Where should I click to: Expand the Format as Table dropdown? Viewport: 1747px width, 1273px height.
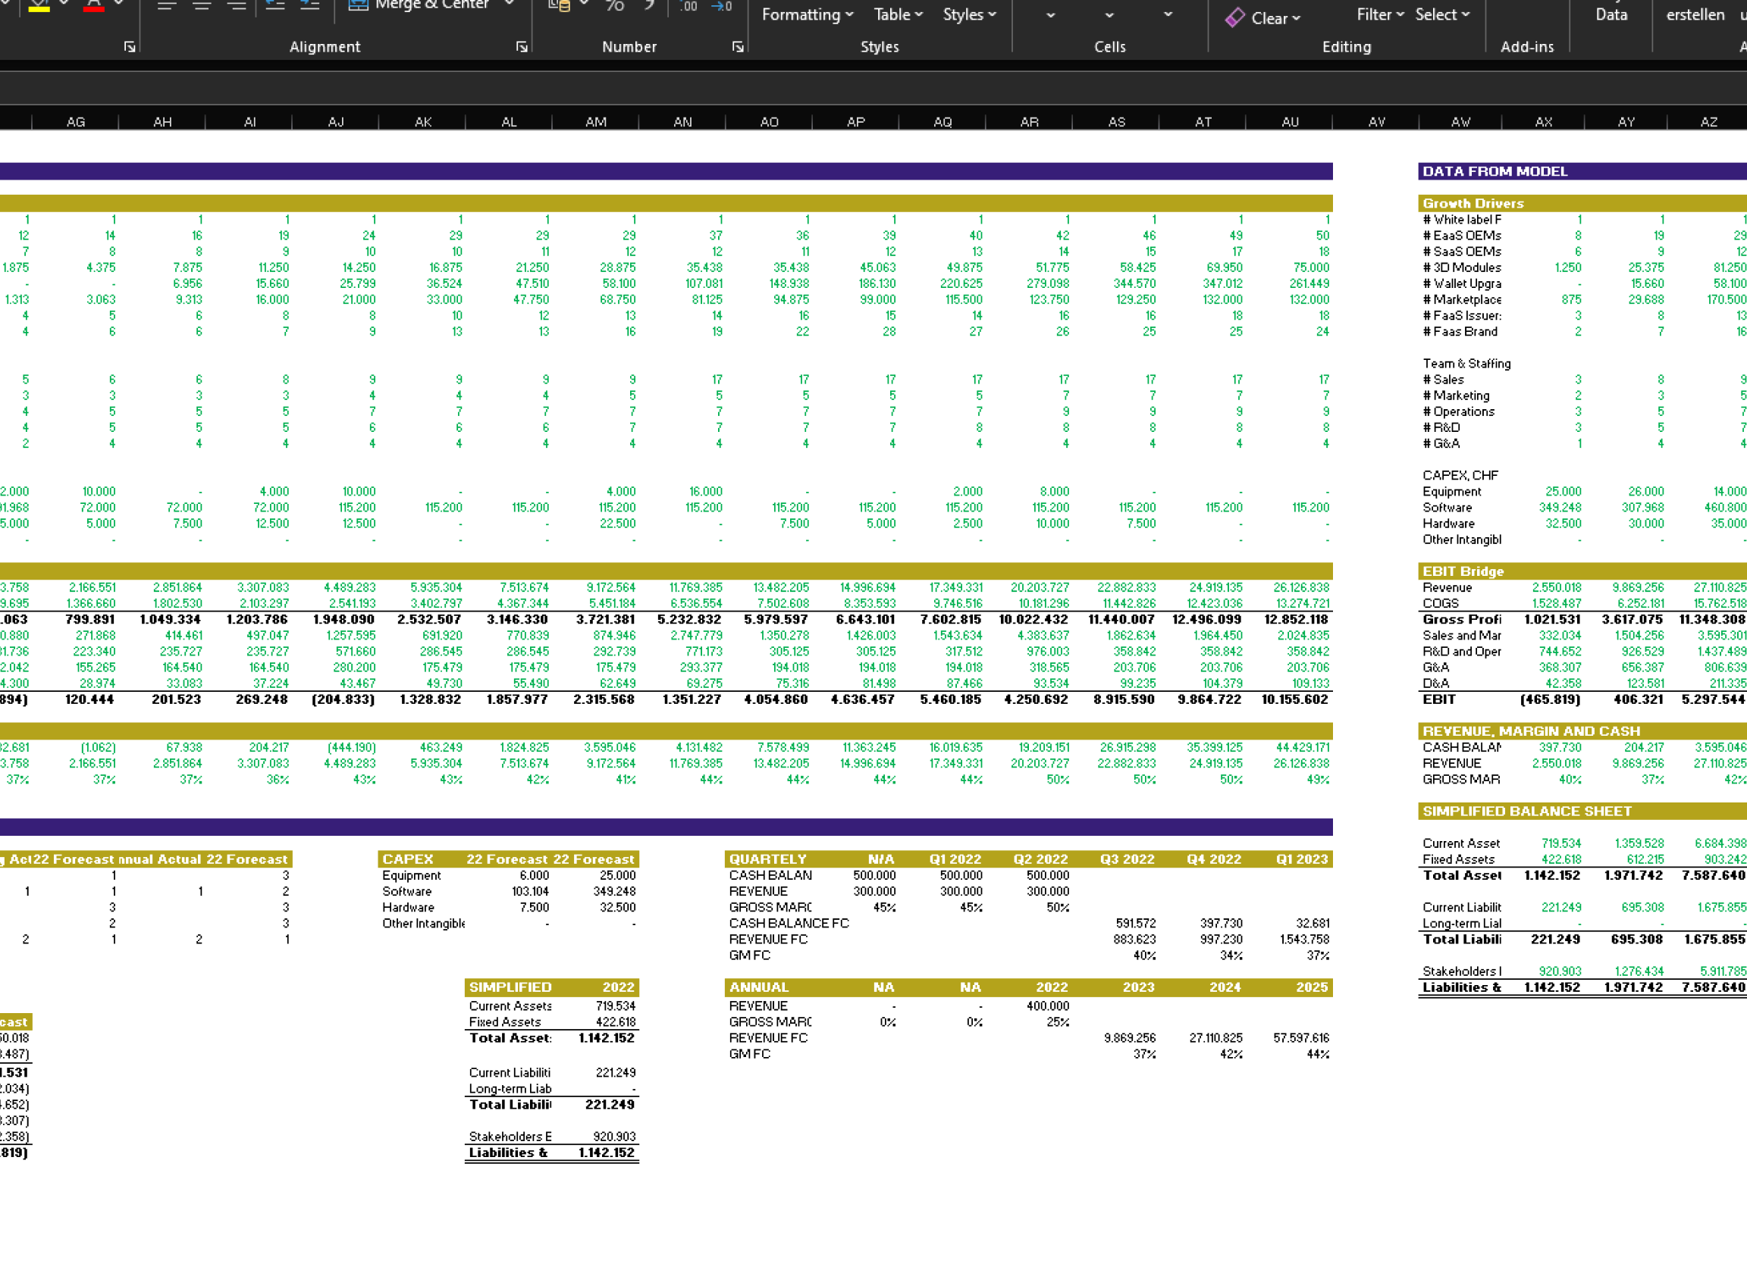(899, 14)
